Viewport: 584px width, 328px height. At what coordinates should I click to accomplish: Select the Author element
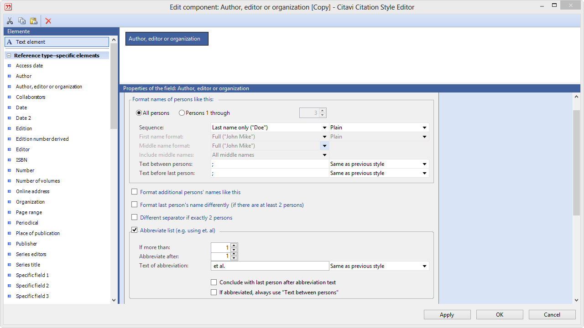[24, 76]
